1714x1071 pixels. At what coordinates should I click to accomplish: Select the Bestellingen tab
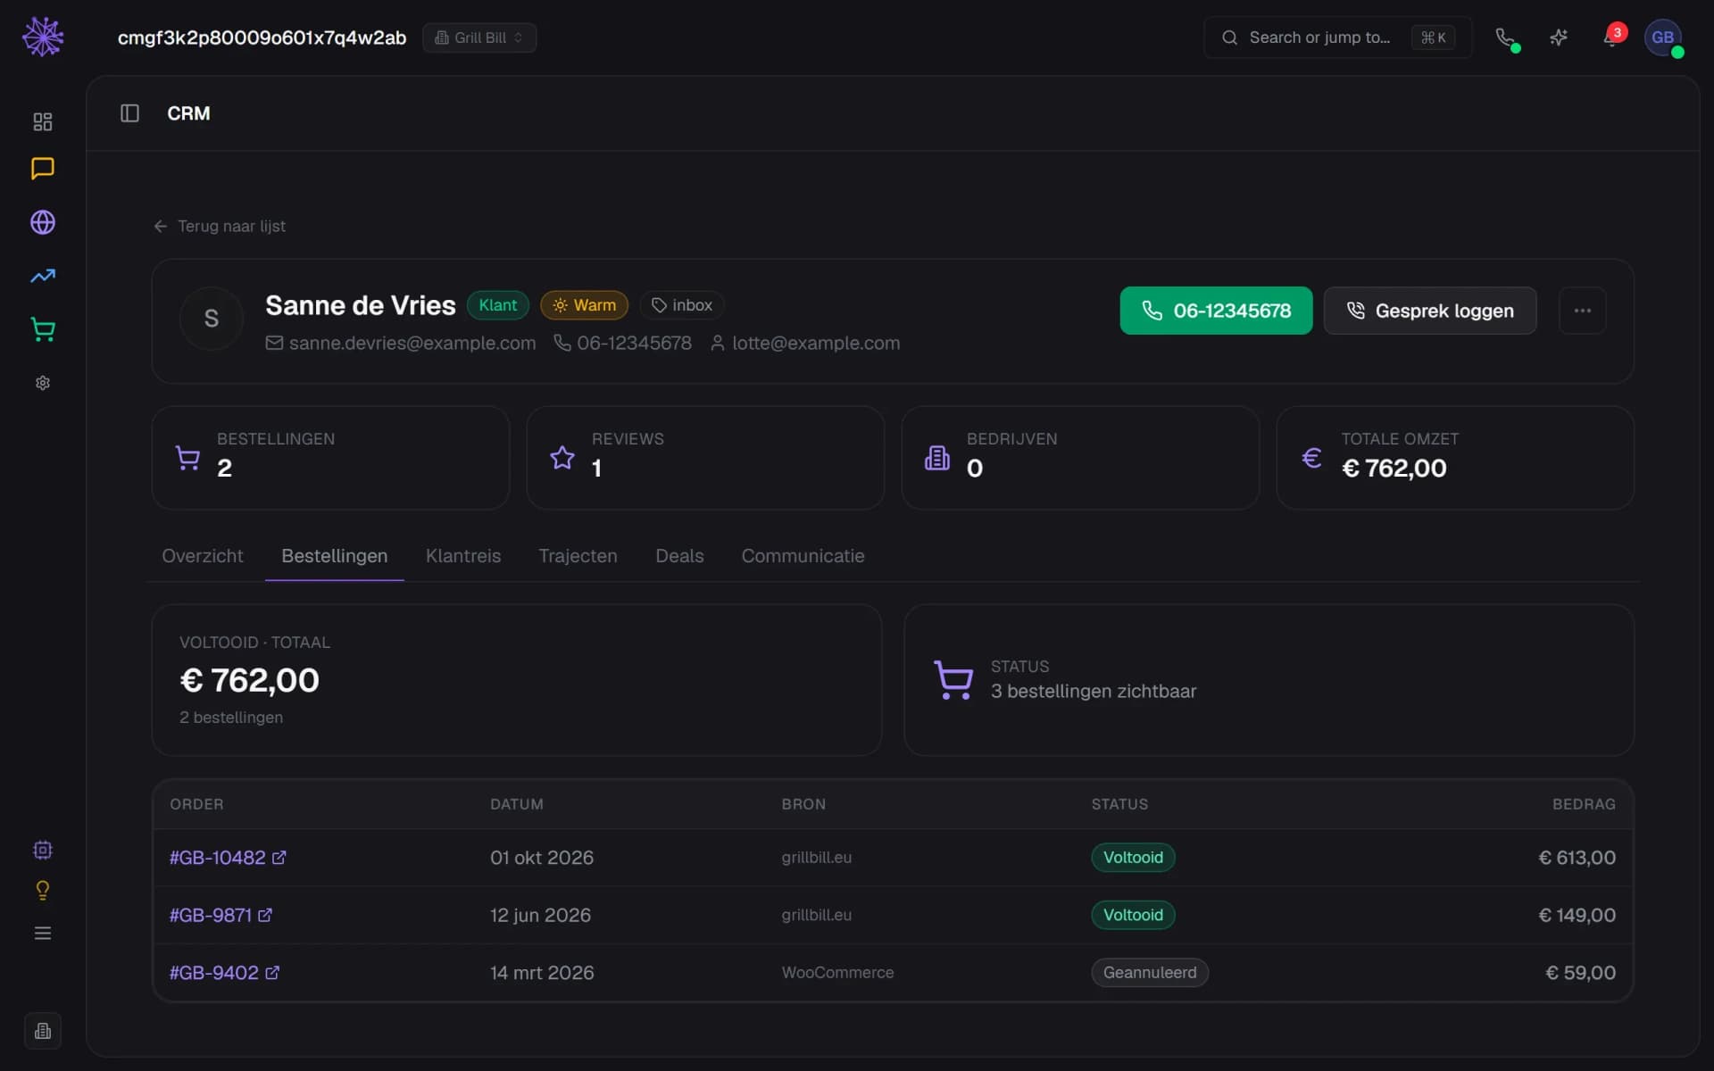point(335,556)
